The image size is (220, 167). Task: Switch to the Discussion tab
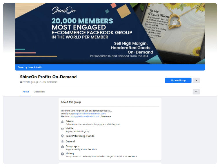pos(39,92)
